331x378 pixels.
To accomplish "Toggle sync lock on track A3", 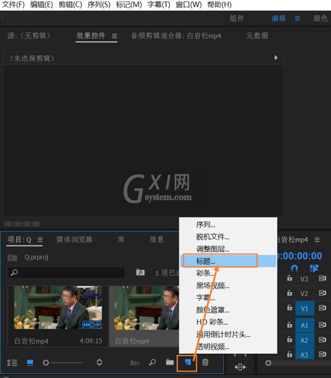I will 322,354.
